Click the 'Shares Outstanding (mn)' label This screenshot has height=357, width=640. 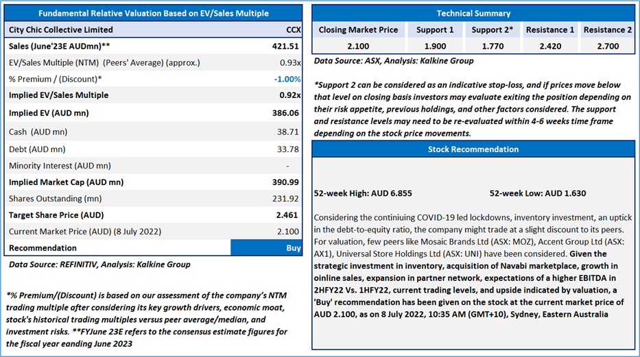[55, 199]
